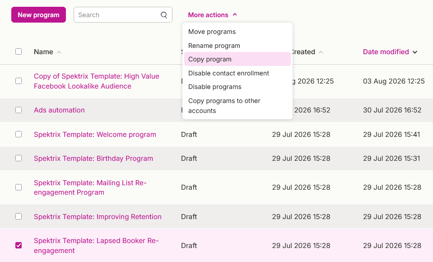Open Mailing List Re-engagement Program link
The height and width of the screenshot is (262, 433).
click(x=90, y=187)
